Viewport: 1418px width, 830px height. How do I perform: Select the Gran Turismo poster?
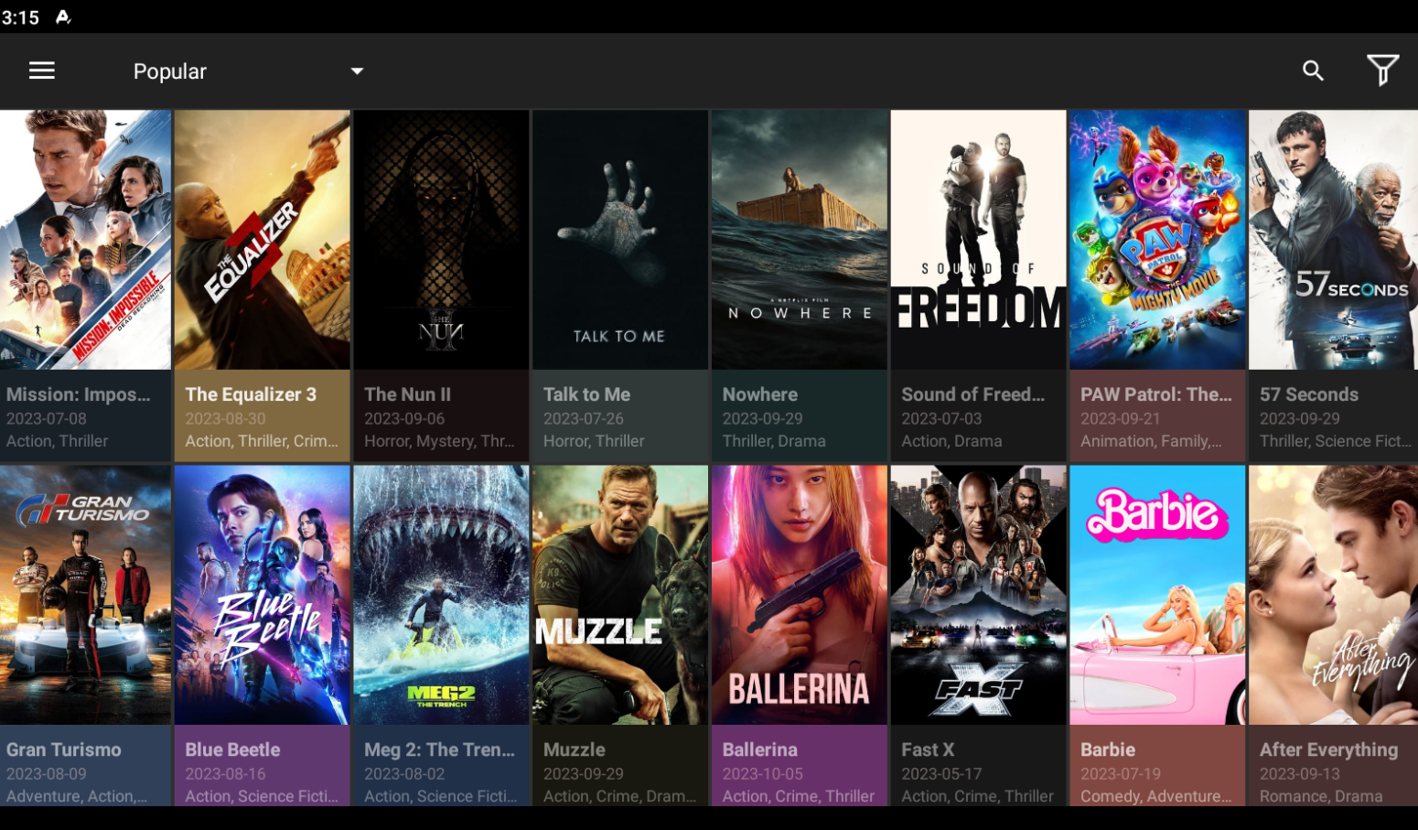point(85,595)
